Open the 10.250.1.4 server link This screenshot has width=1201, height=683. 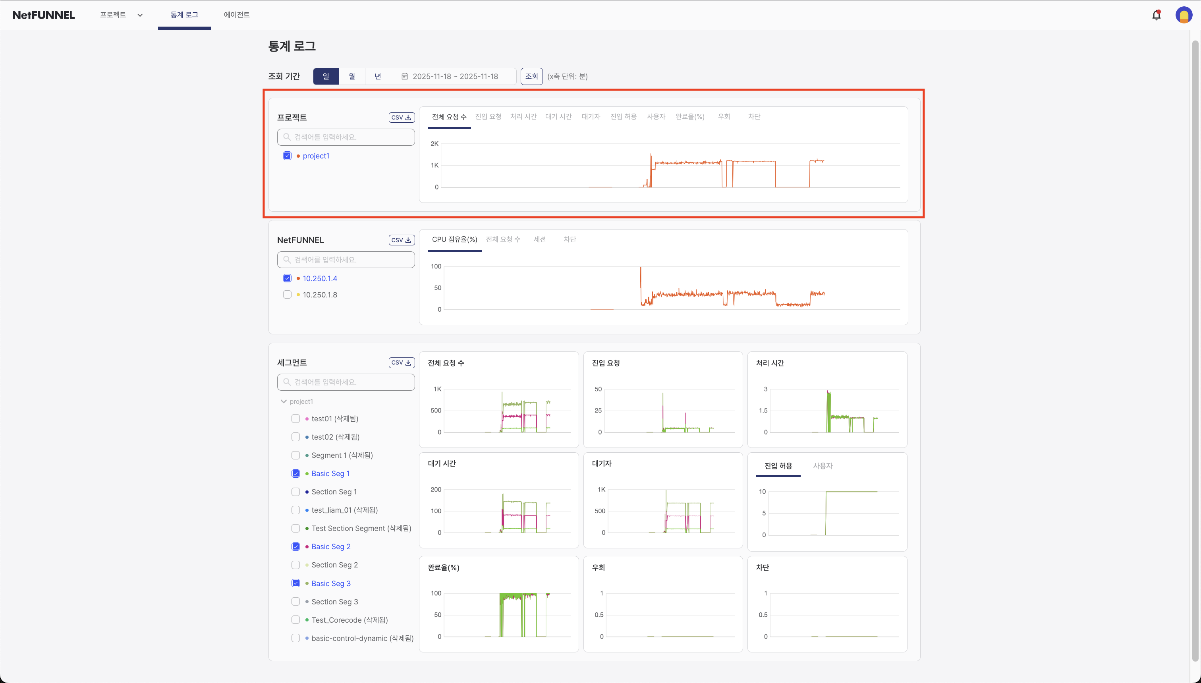[x=321, y=278]
